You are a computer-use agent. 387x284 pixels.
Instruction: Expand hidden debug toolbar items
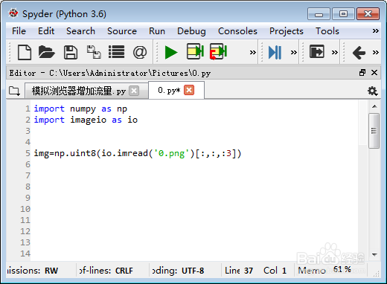[294, 52]
